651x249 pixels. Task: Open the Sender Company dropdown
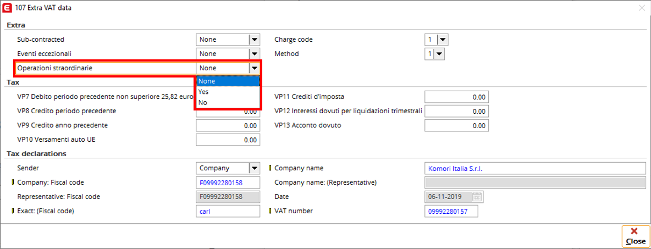pyautogui.click(x=228, y=169)
